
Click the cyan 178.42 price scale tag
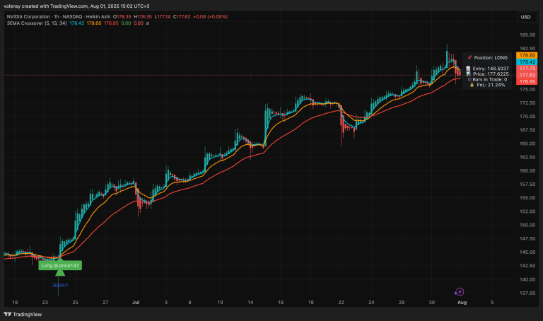coord(527,62)
